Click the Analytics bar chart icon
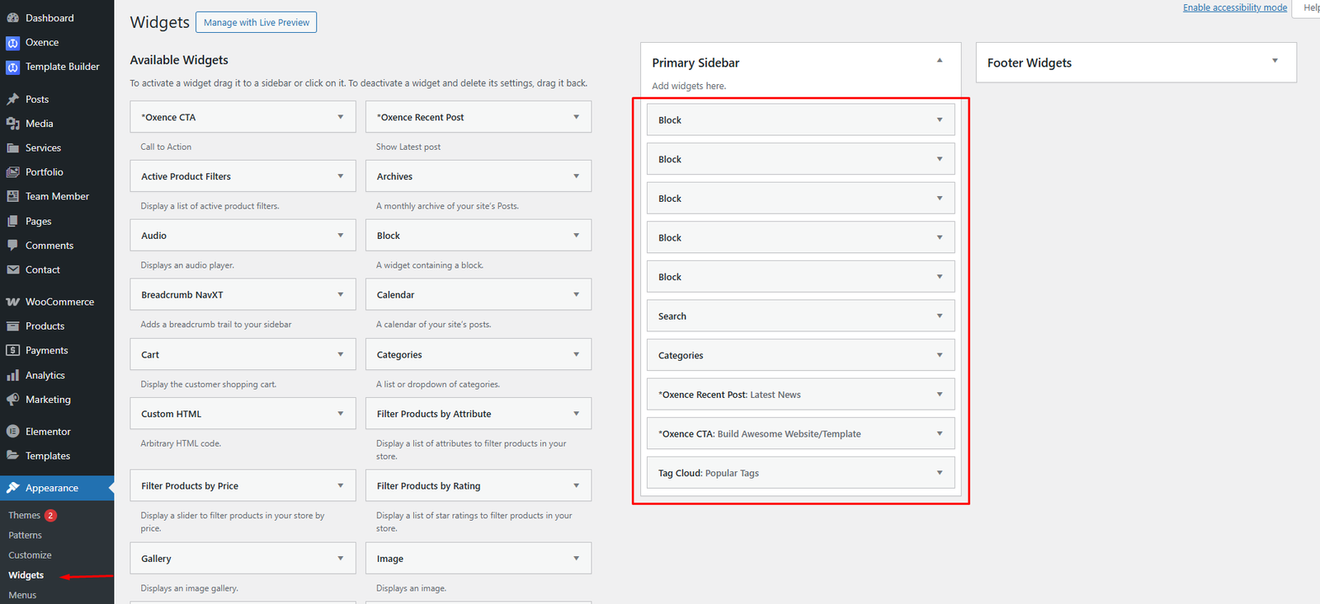Screen dimensions: 1320x604 point(12,375)
